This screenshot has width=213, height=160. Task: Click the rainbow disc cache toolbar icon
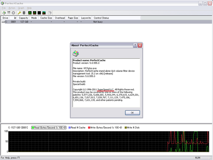[x=4, y=13]
